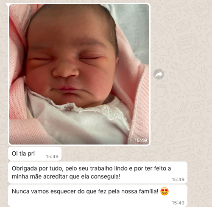Click the heart-eyes emoji in the last message
The height and width of the screenshot is (207, 212).
coord(165,191)
